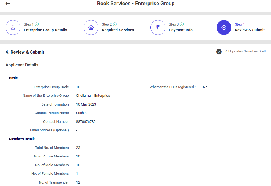Click the Applicant Details heading
This screenshot has width=271, height=186.
click(22, 65)
